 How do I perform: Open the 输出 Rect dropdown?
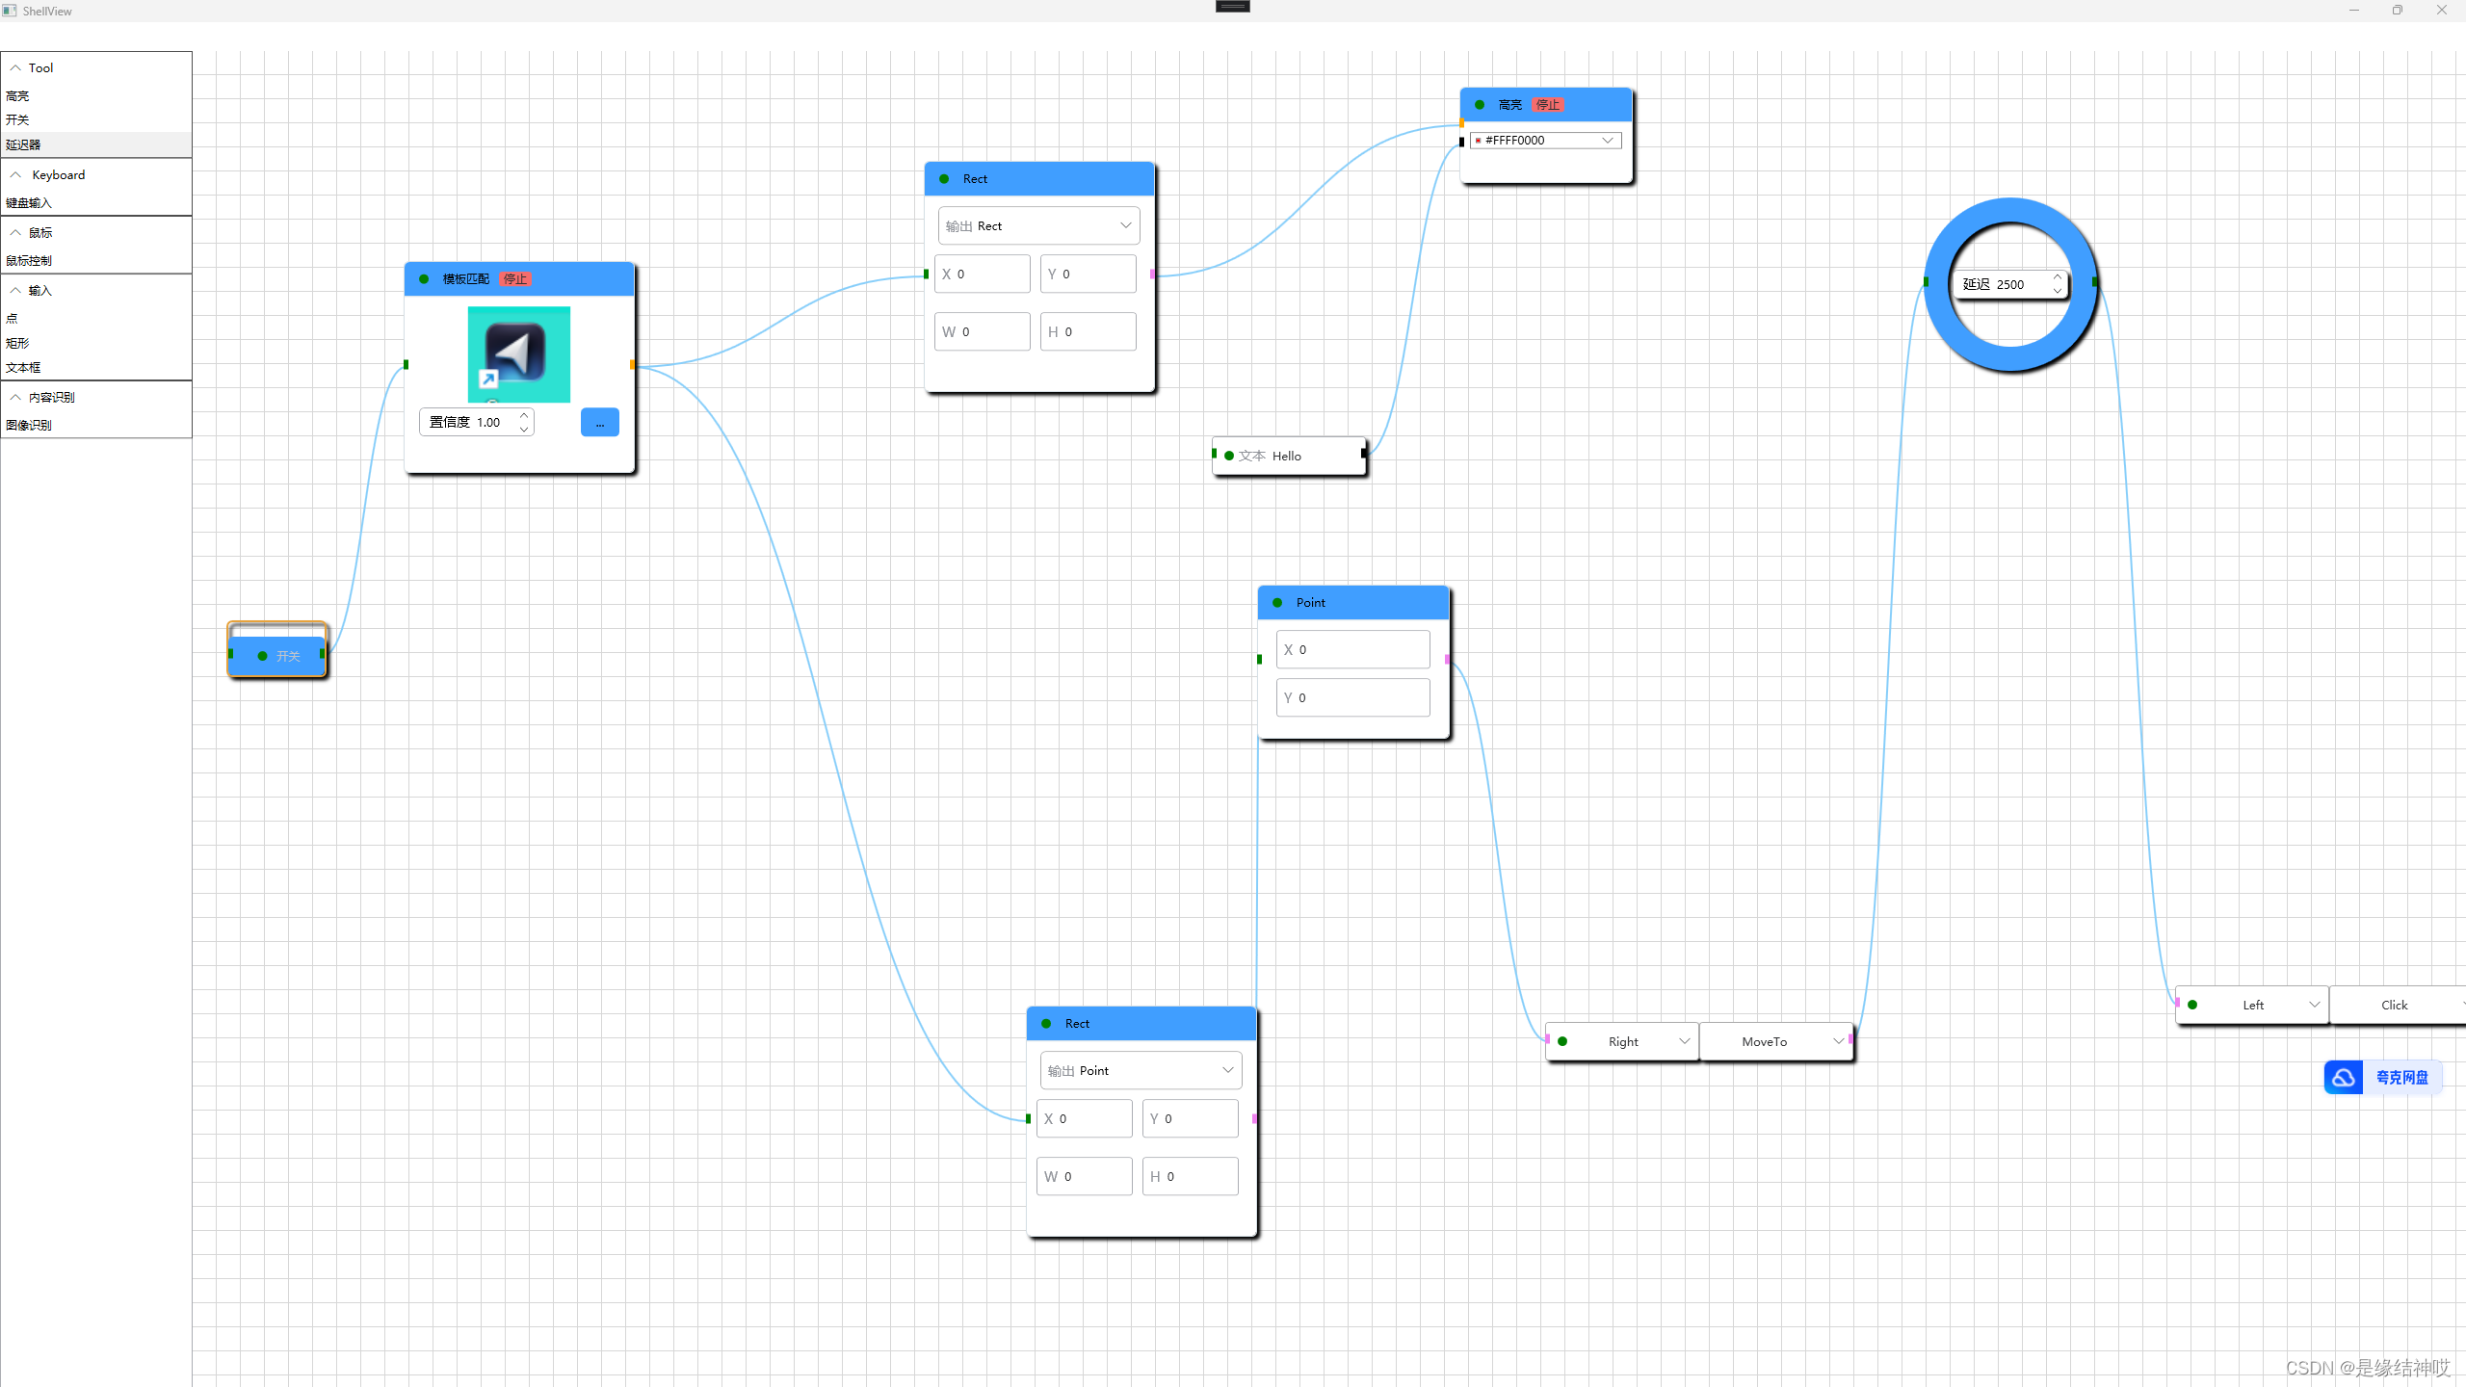click(x=1038, y=226)
